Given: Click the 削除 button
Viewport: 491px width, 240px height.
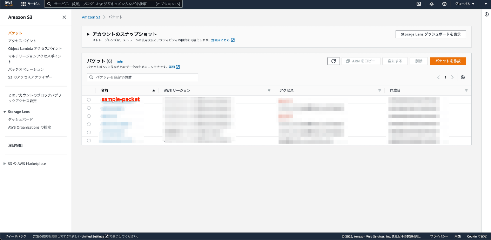Looking at the screenshot, I should click(419, 61).
